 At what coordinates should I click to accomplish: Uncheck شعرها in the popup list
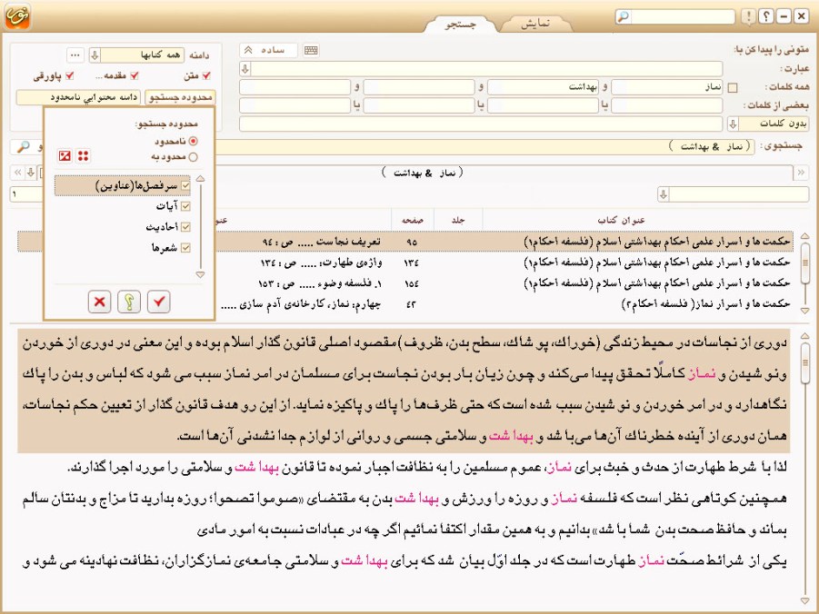click(x=185, y=248)
